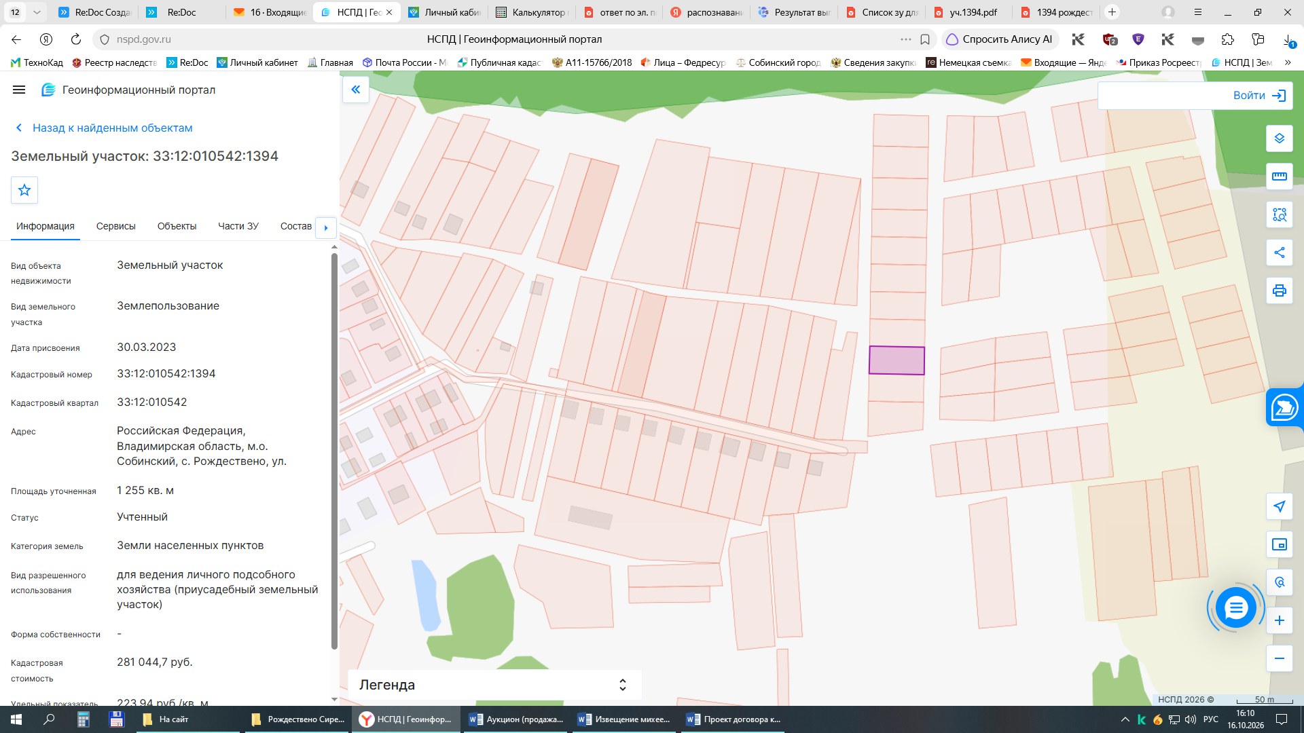Reload the page in browser toolbar
This screenshot has width=1304, height=733.
click(x=76, y=39)
